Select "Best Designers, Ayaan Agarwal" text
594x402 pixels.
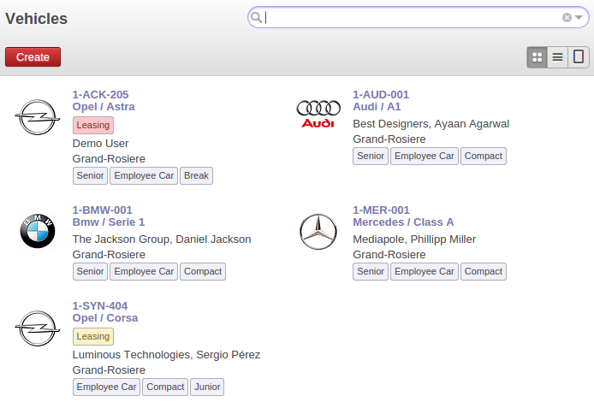coord(431,124)
